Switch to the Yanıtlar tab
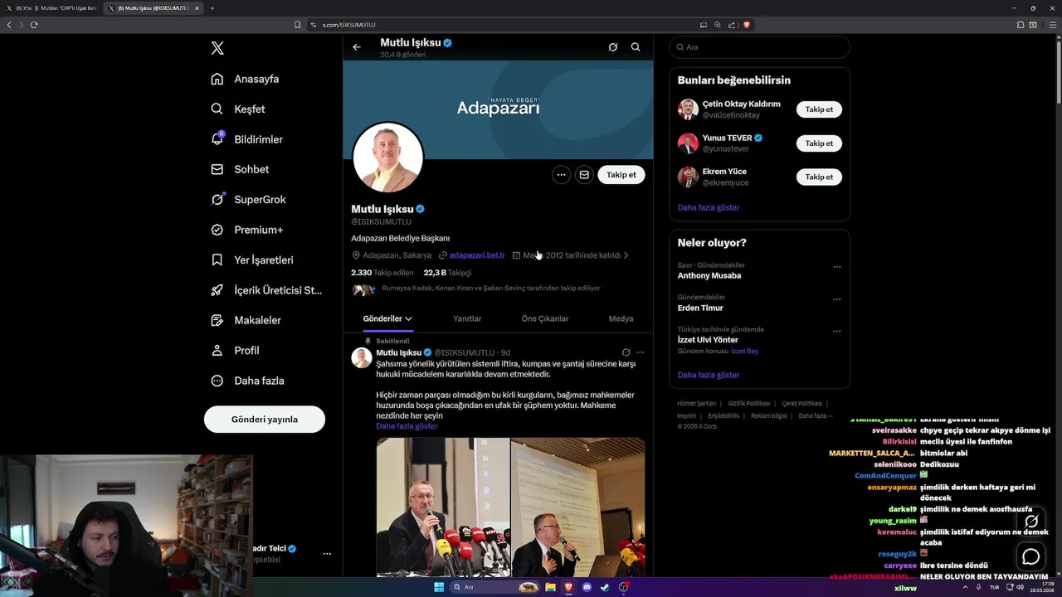The height and width of the screenshot is (597, 1062). point(467,319)
